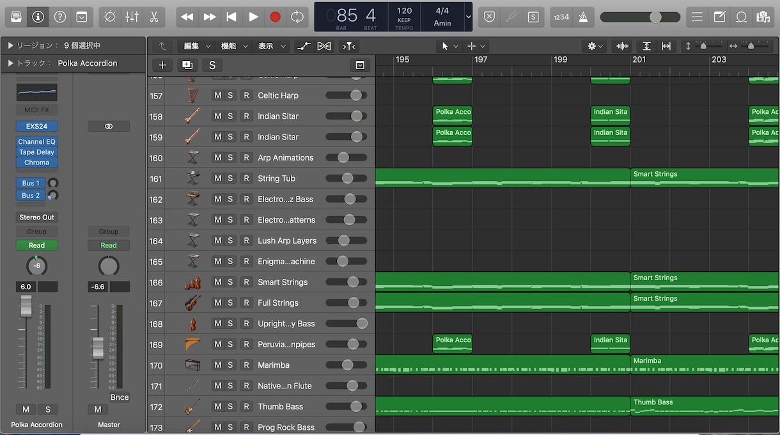This screenshot has width=780, height=435.
Task: Record-enable the Thumb Bass track
Action: (246, 407)
